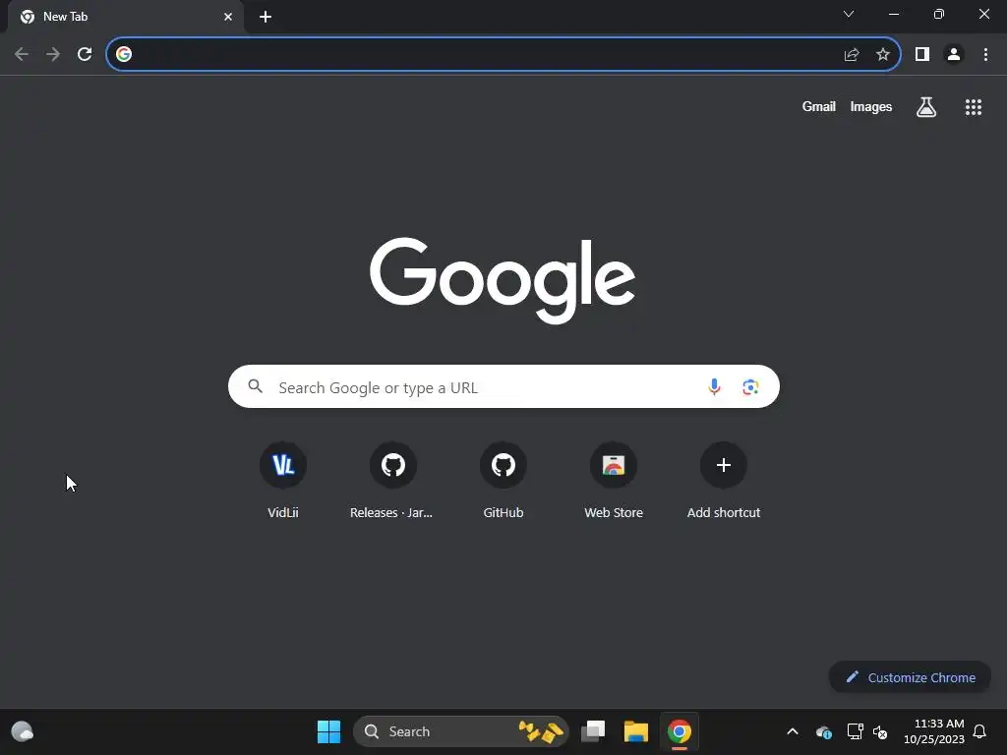Open Windows Start menu

point(328,731)
